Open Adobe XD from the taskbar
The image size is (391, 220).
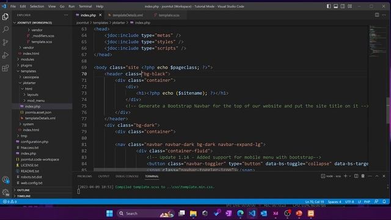276,213
